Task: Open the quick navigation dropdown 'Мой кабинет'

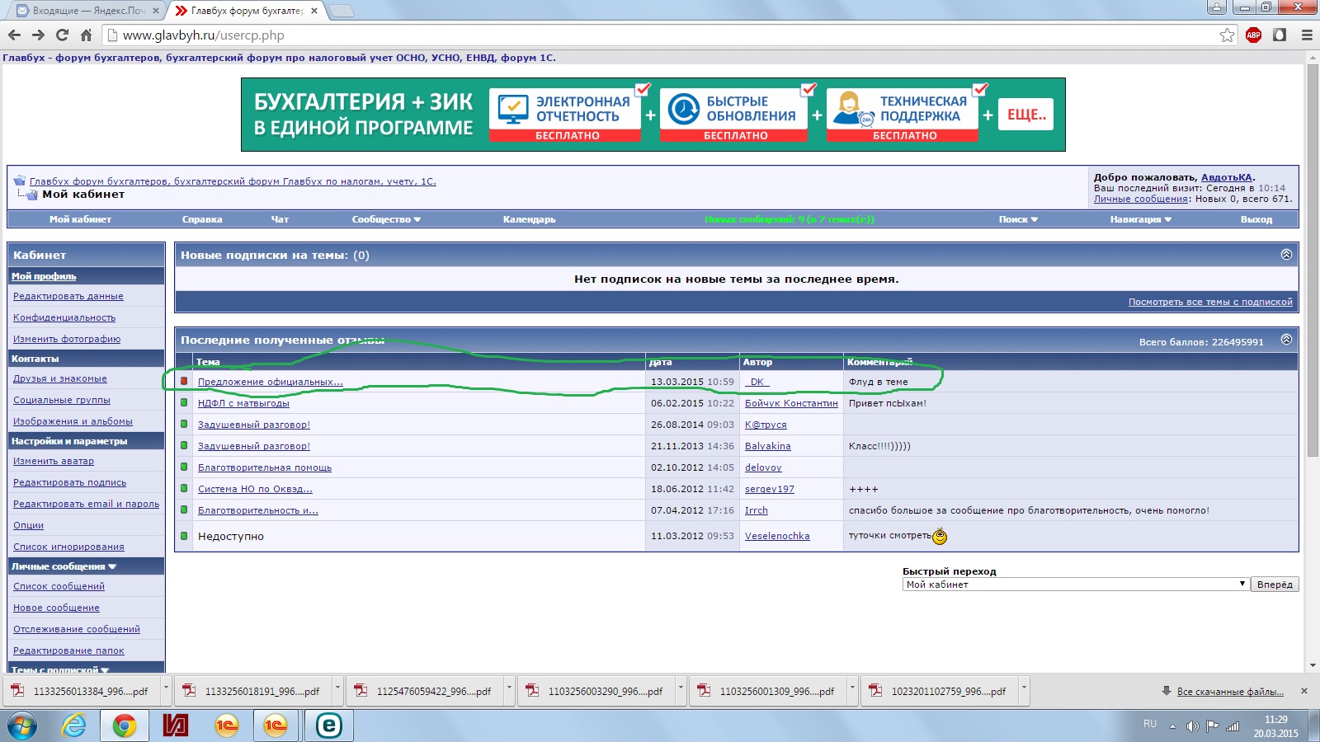Action: click(x=1075, y=585)
